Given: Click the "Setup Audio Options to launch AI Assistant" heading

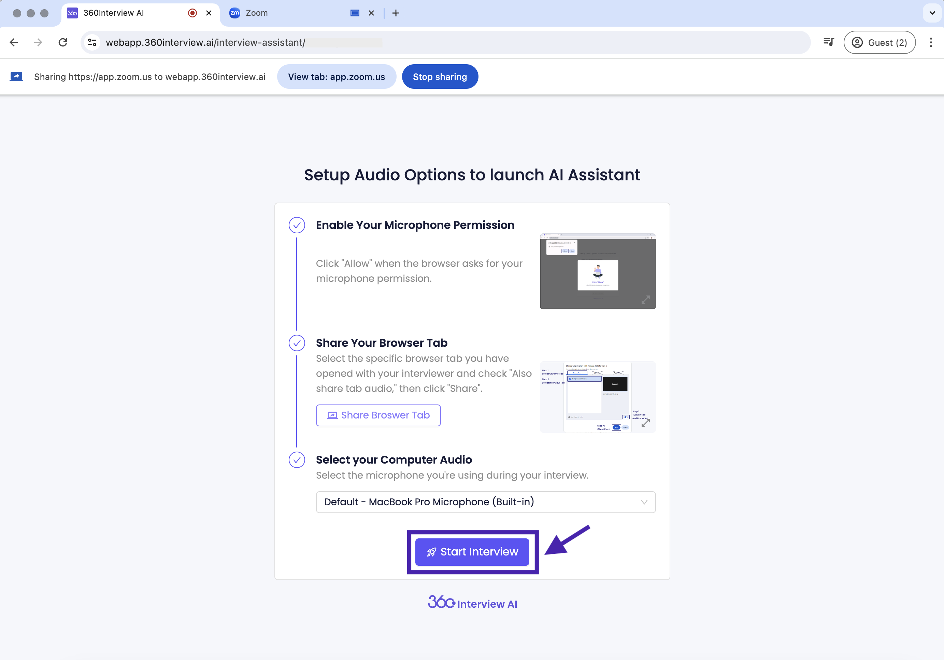Looking at the screenshot, I should click(x=472, y=175).
